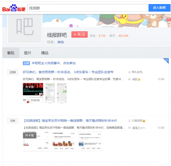Open author profile 大美线报 of second post

tap(138, 121)
